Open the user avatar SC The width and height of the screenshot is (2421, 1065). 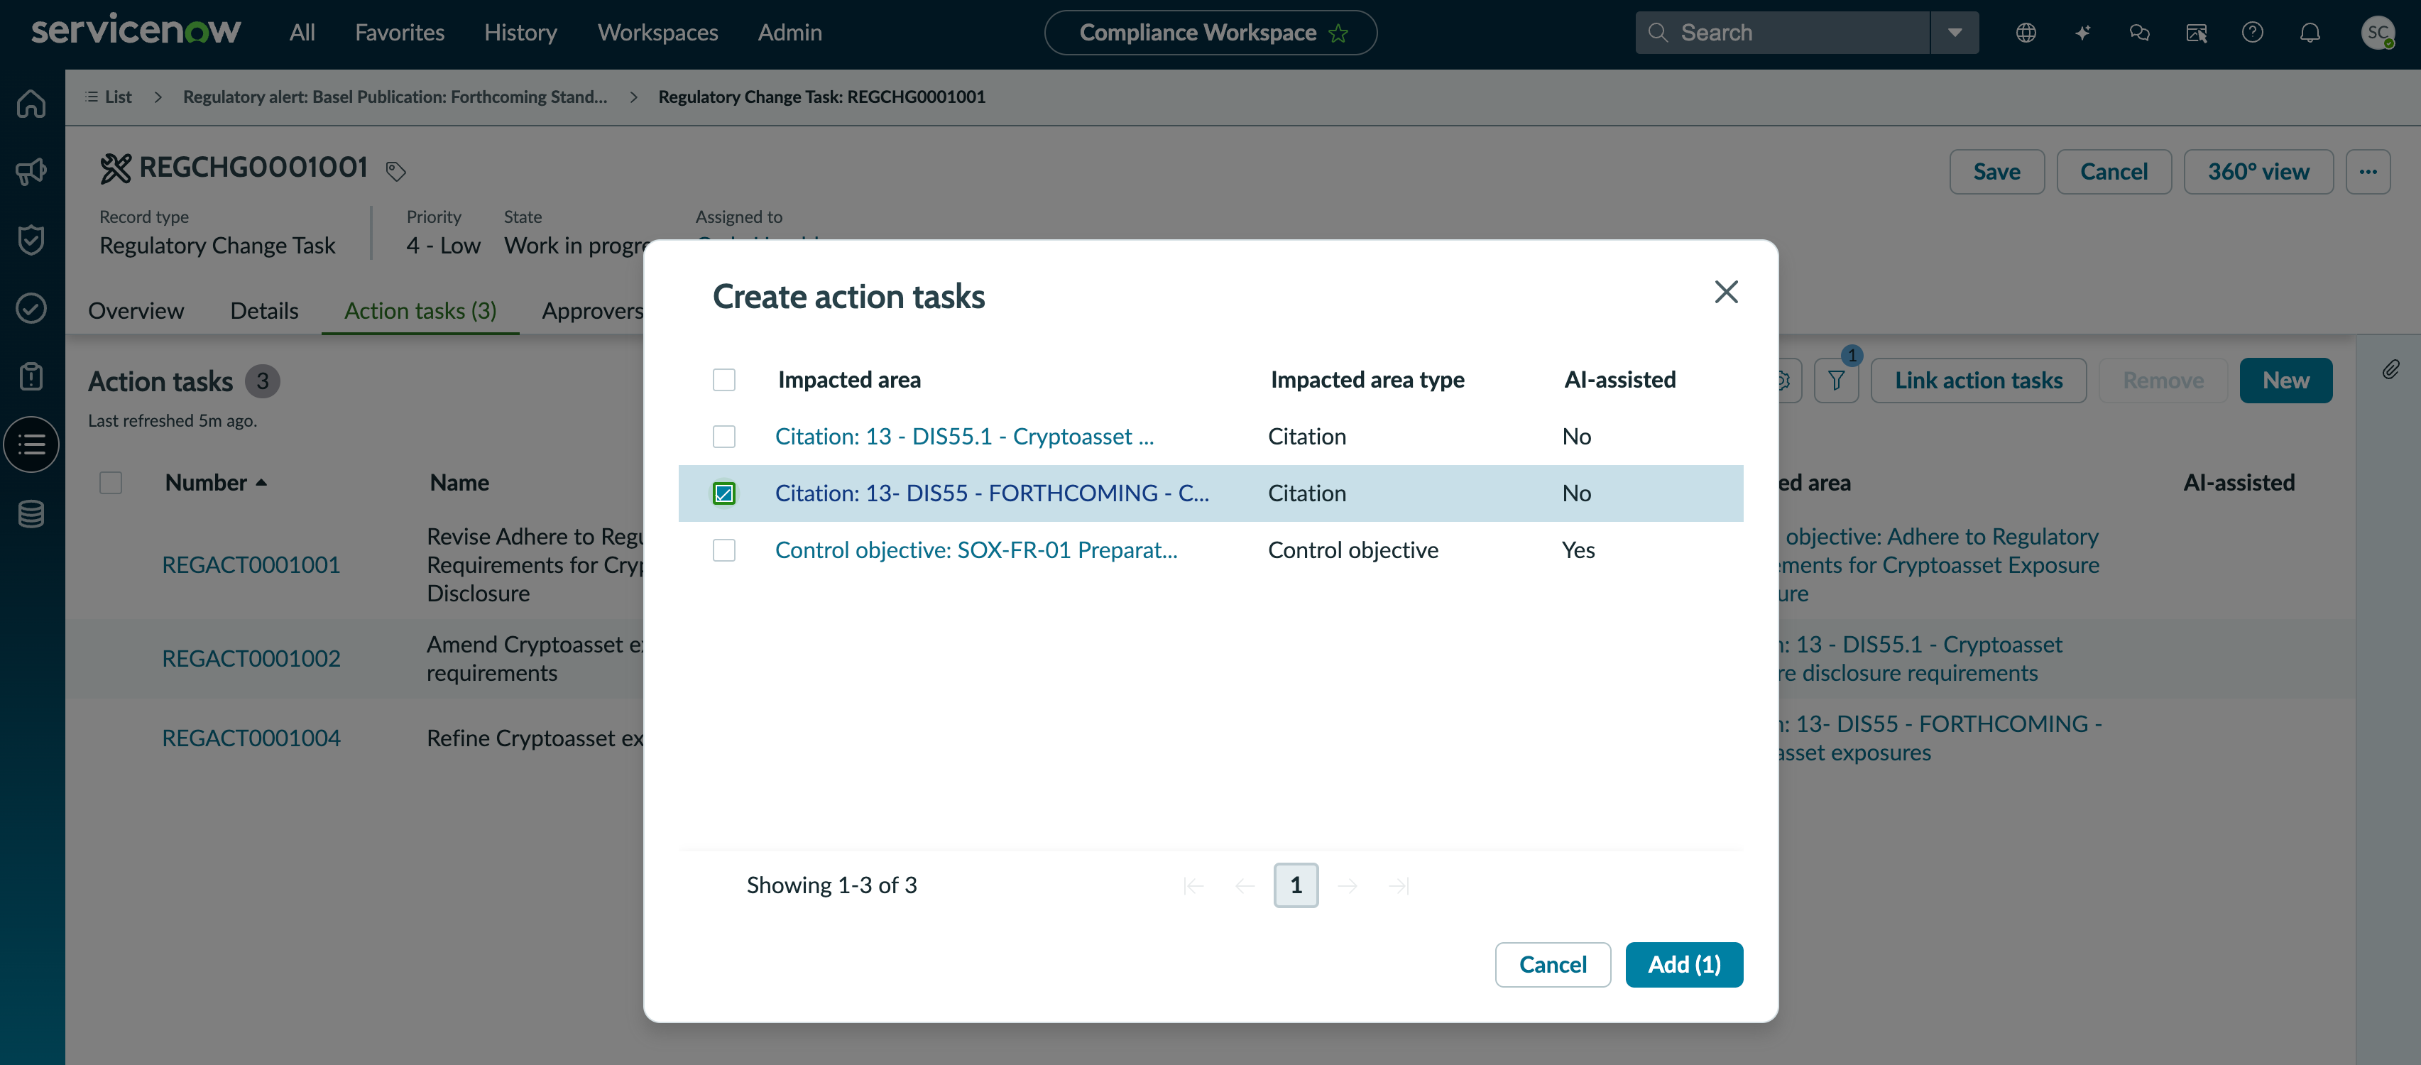2378,33
